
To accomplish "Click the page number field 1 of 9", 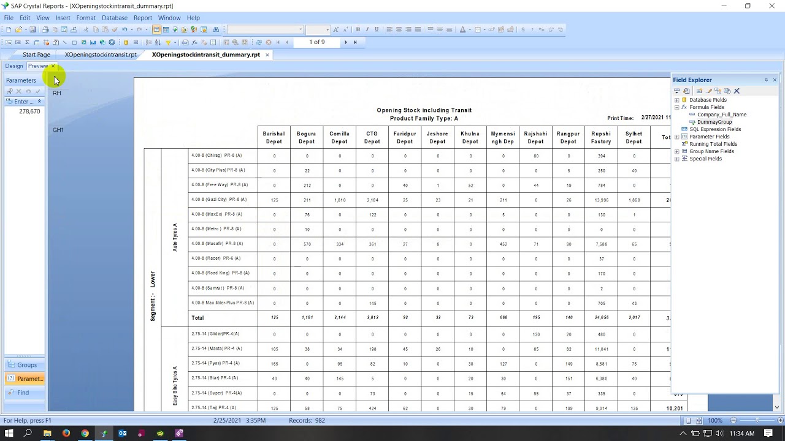I will coord(316,42).
